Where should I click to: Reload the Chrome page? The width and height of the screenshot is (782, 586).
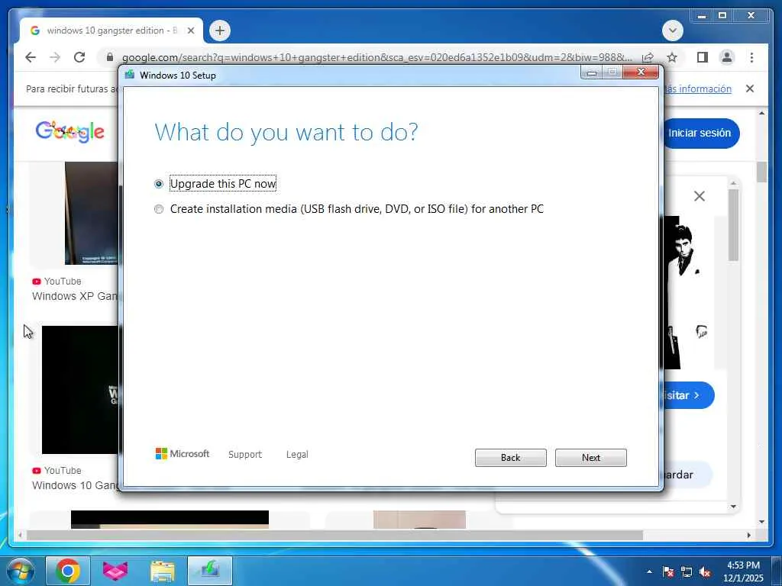point(79,57)
